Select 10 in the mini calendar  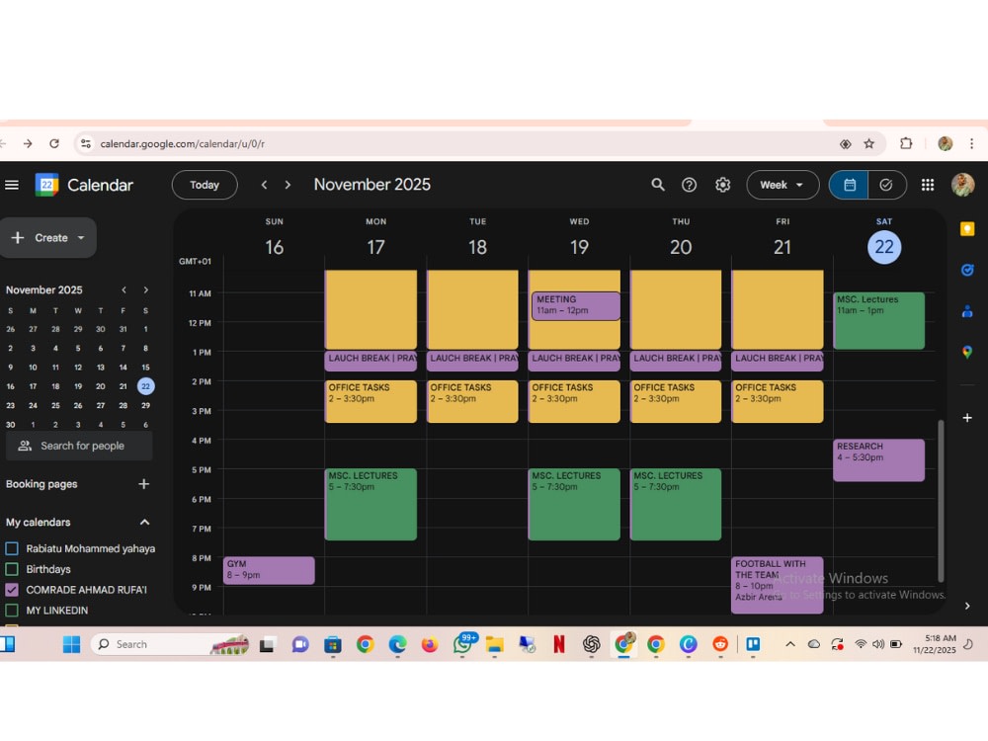tap(33, 368)
